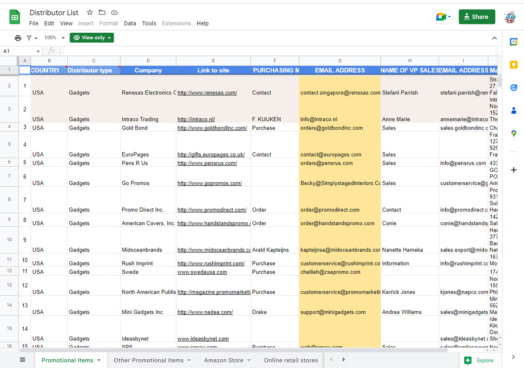Open the Edit menu
524x368 pixels.
point(49,24)
